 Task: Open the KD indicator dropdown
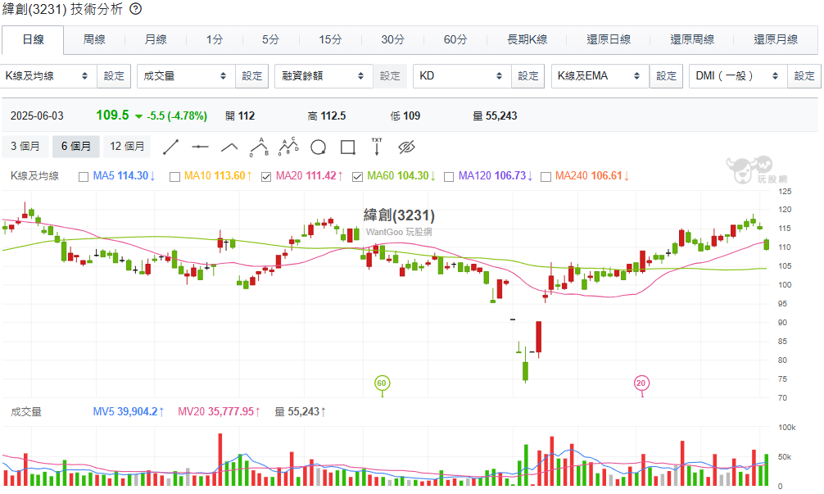coord(460,76)
